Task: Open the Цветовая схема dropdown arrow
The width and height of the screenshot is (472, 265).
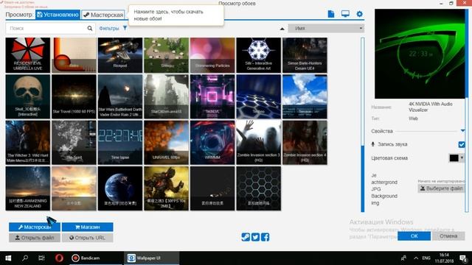Action: point(462,158)
